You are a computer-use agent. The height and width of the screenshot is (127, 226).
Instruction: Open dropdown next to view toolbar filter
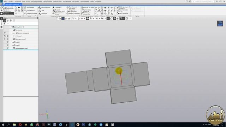(124, 19)
